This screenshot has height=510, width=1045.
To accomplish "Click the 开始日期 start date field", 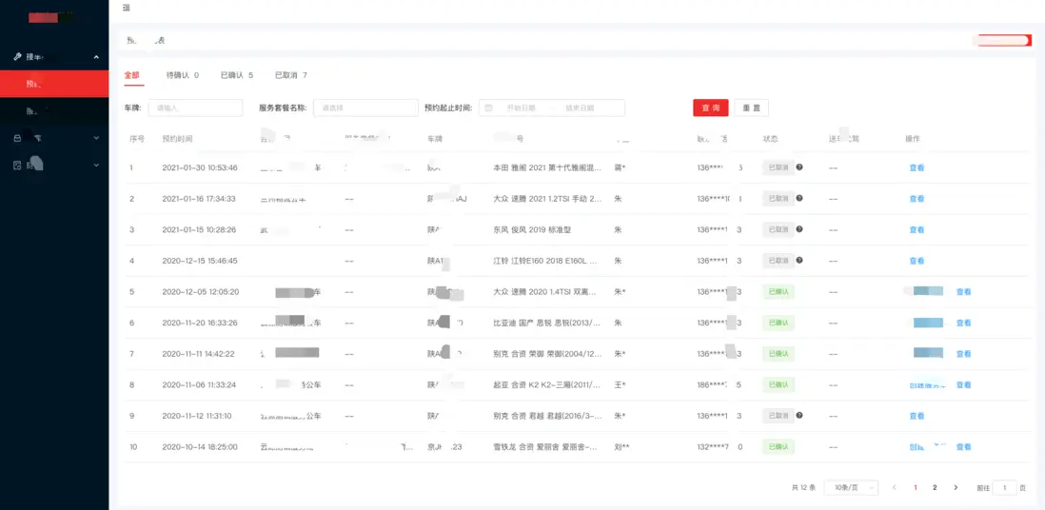I will point(522,108).
